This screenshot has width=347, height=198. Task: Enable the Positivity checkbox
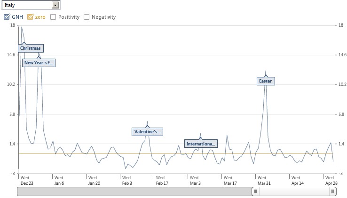(54, 17)
